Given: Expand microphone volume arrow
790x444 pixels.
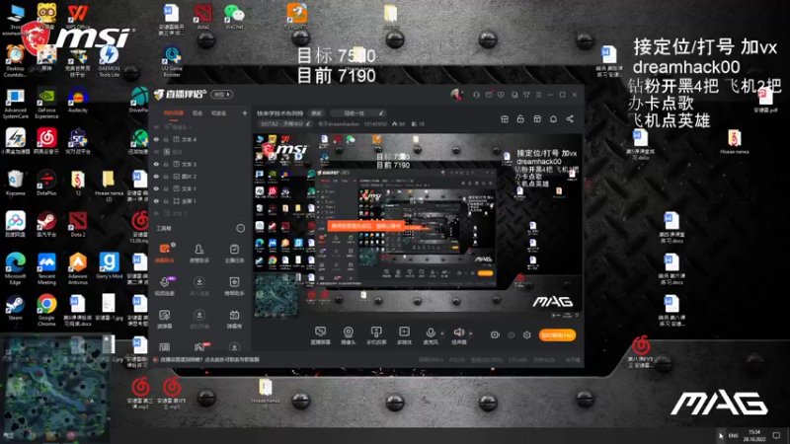Looking at the screenshot, I should [x=442, y=333].
